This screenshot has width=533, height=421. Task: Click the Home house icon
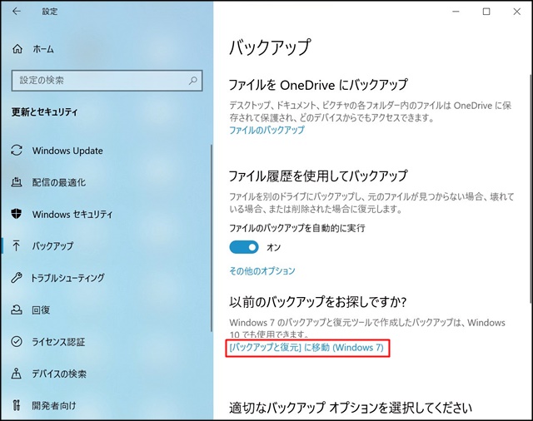17,49
